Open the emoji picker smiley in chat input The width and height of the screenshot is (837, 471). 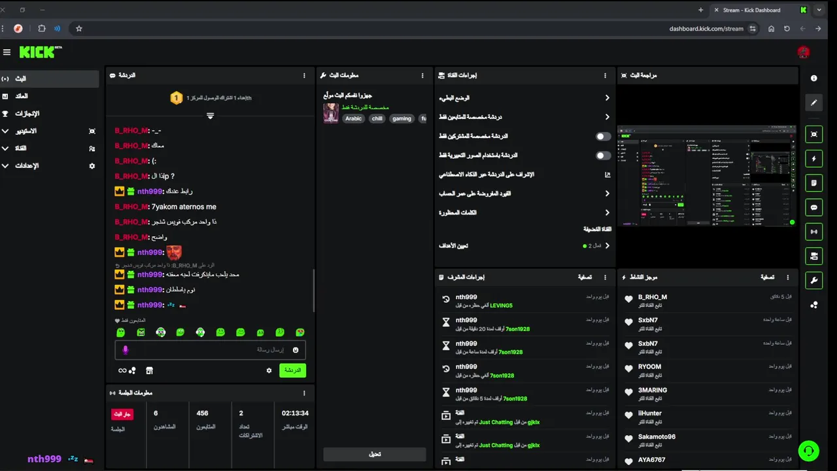296,350
